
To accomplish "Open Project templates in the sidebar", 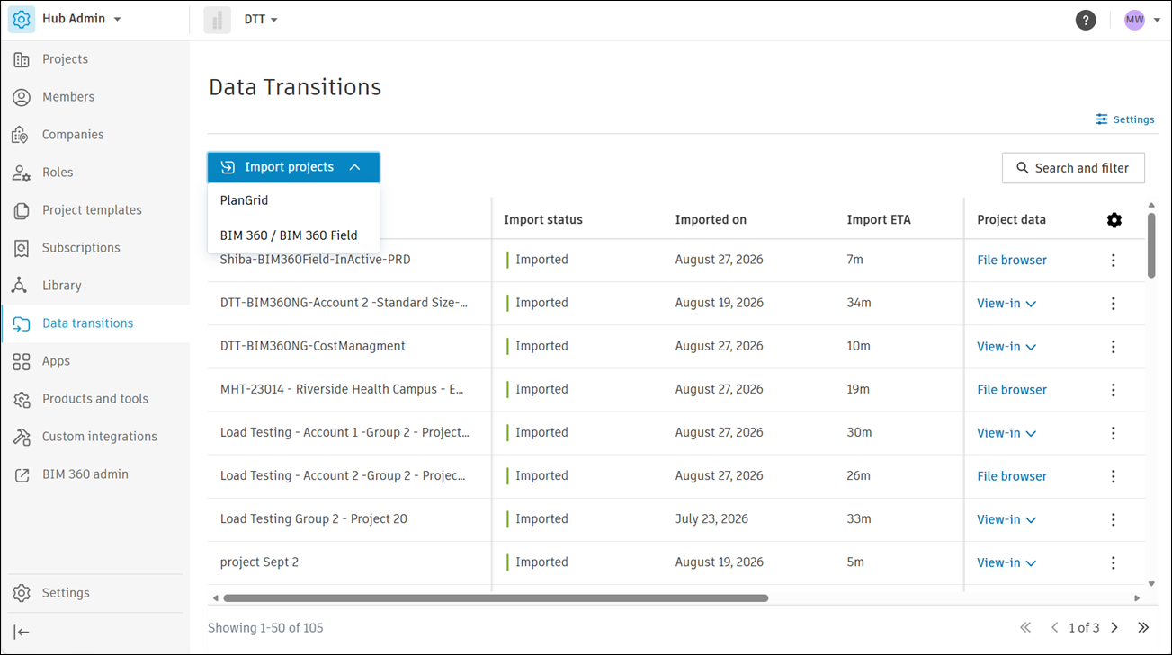I will coord(92,210).
